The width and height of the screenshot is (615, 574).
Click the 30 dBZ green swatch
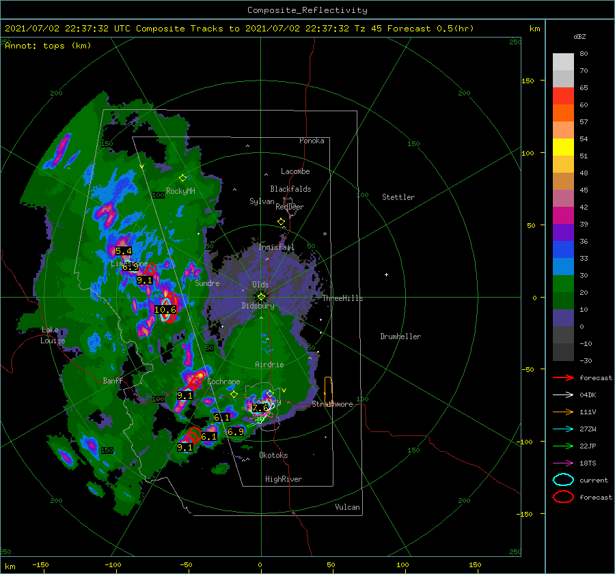(563, 283)
